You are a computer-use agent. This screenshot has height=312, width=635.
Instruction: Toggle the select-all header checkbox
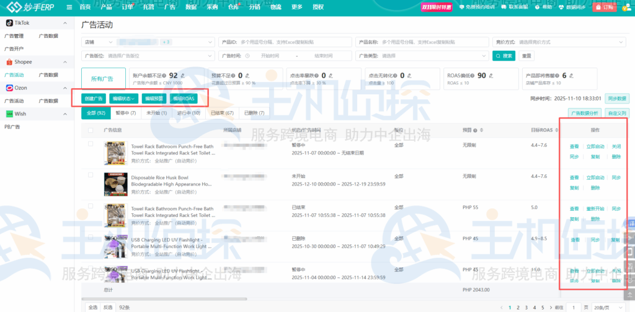point(91,130)
